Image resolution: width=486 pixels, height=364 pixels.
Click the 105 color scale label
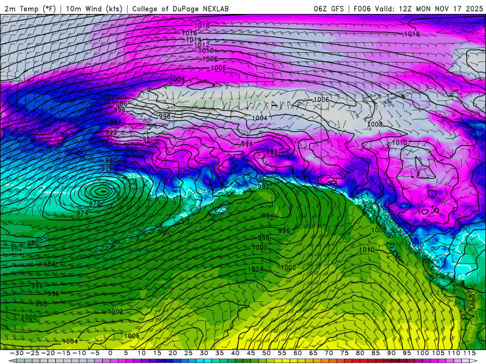click(x=438, y=353)
